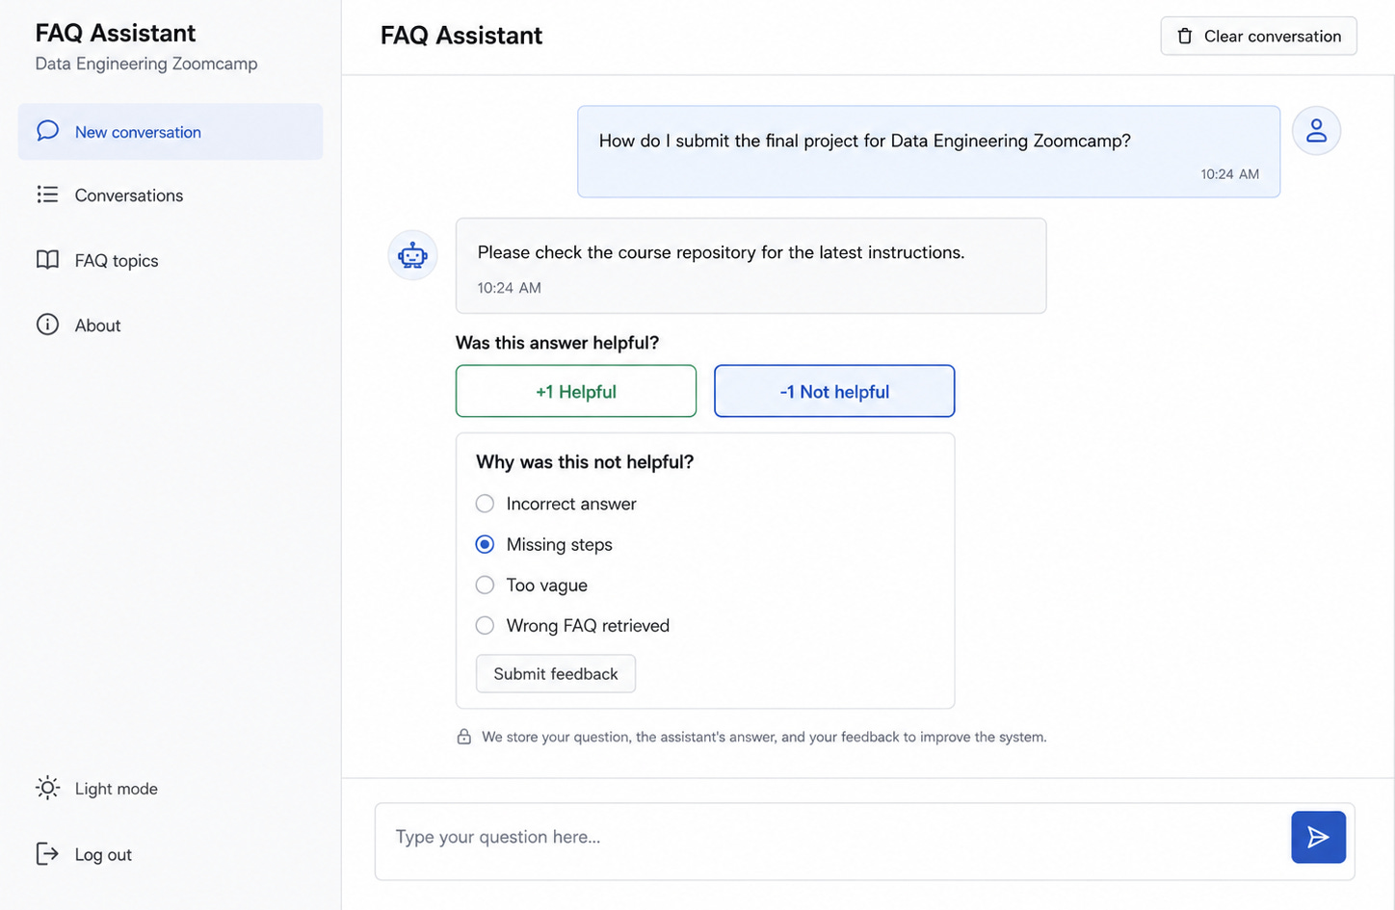Click the speech bubble icon beside New conversation
This screenshot has height=910, width=1395.
(x=47, y=131)
